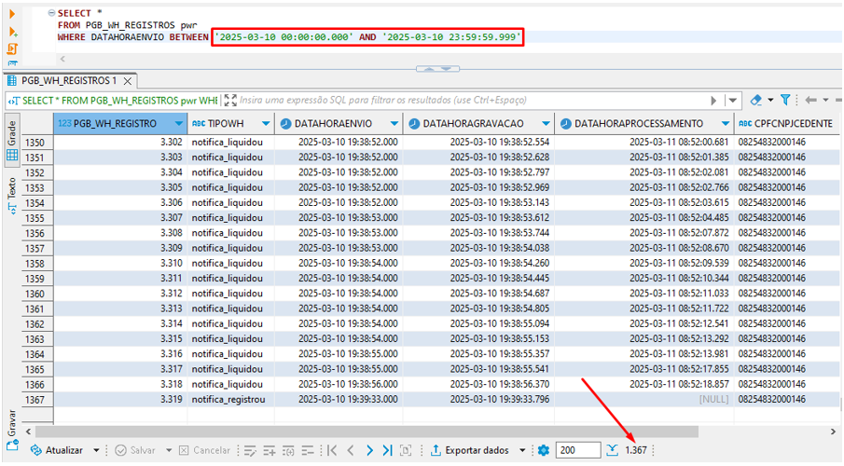844x466 pixels.
Task: Collapse the SELECT statement fold marker
Action: 51,13
